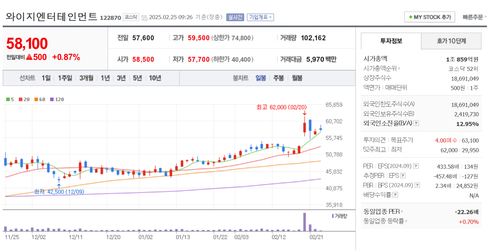Click the tallest volume bar on the chart

coord(304,222)
